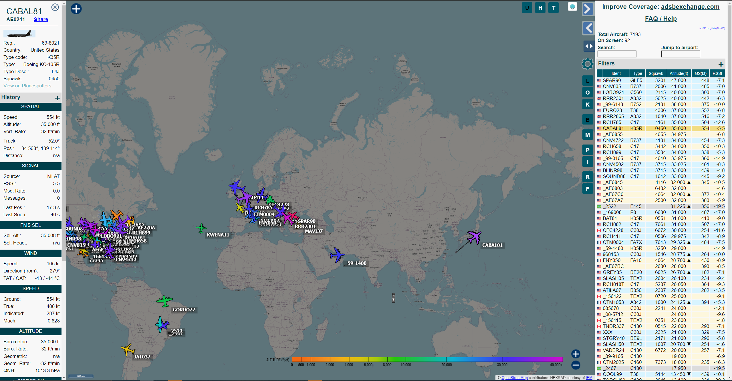This screenshot has width=732, height=381.
Task: Select LOBO921 row in aircraft table
Action: coord(660,93)
